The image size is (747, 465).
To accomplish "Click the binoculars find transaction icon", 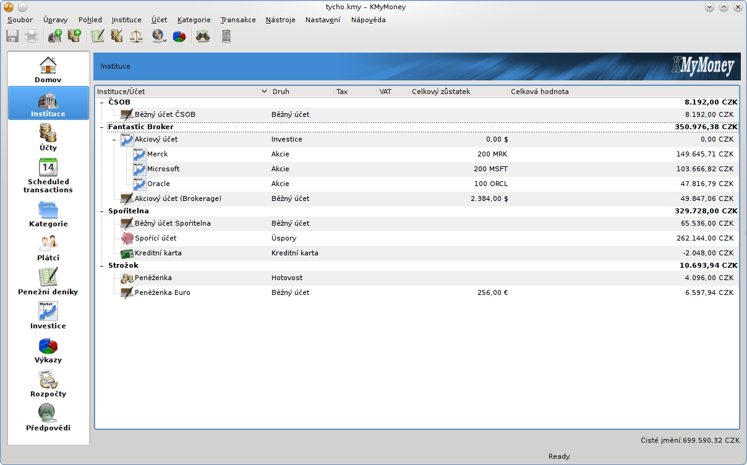I will click(x=202, y=36).
